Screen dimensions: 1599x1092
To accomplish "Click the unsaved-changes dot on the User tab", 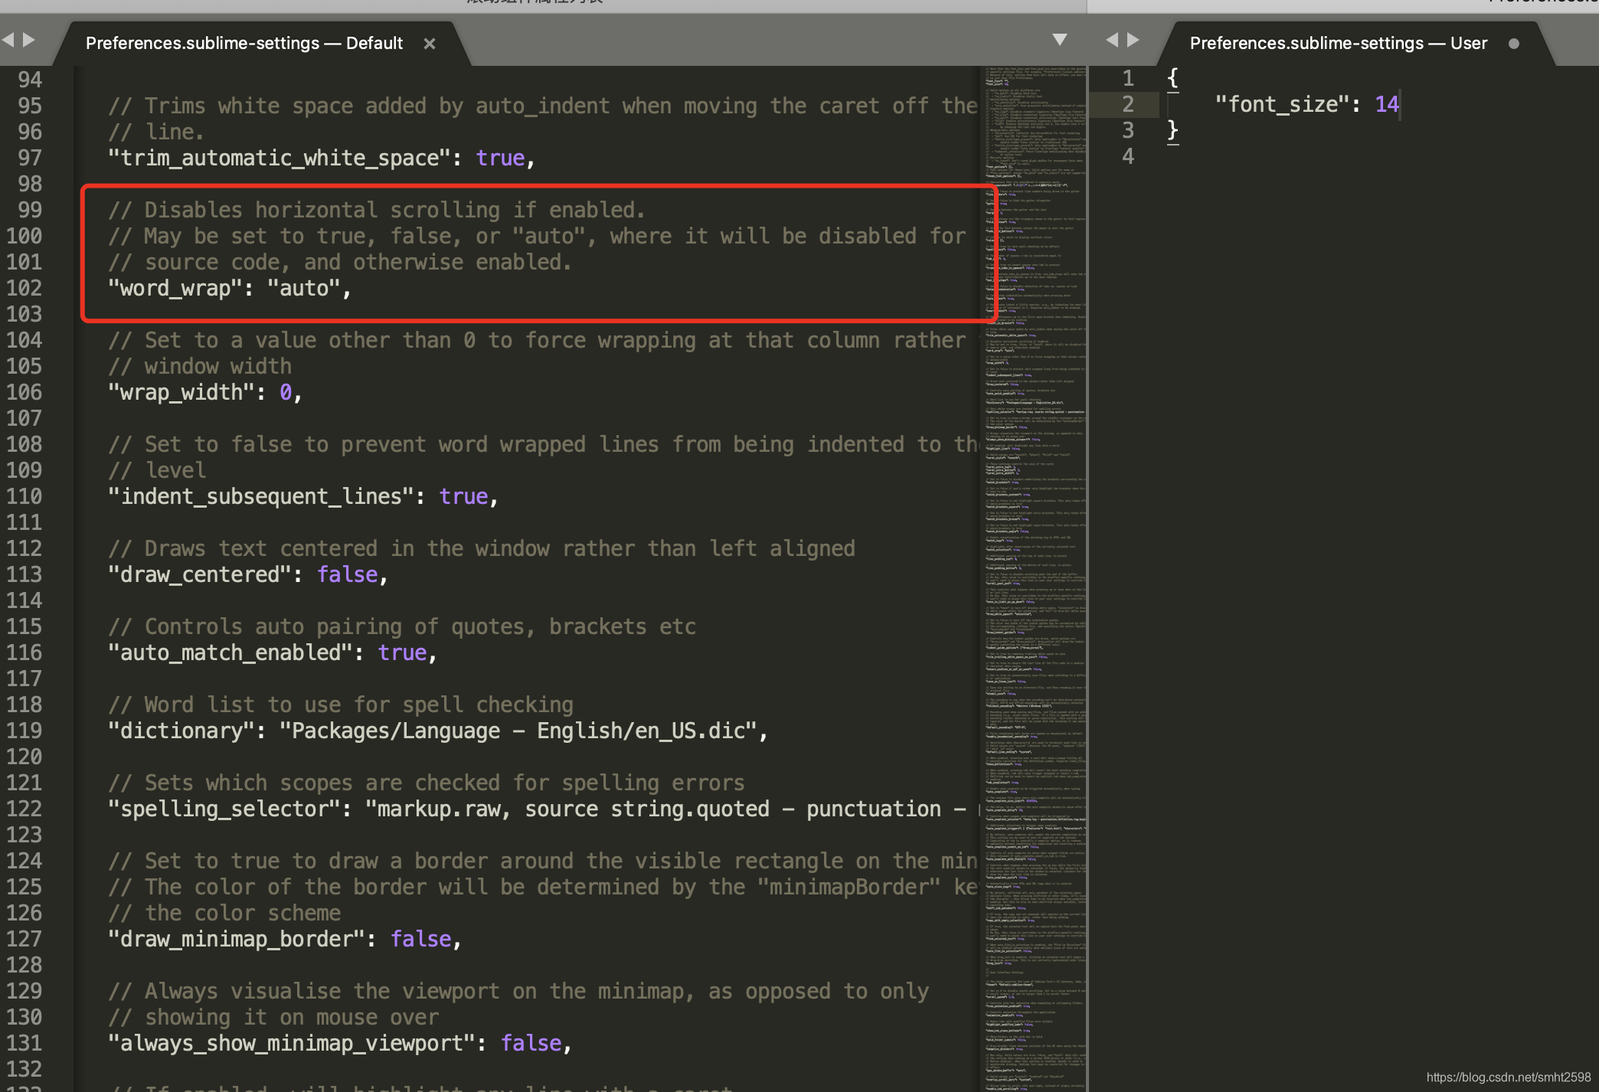I will [1514, 44].
